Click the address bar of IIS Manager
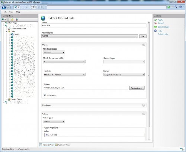 click(90, 7)
